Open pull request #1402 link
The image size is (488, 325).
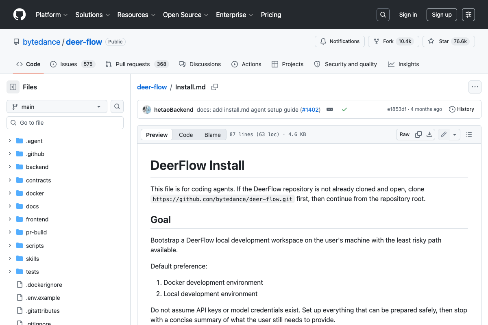click(310, 110)
